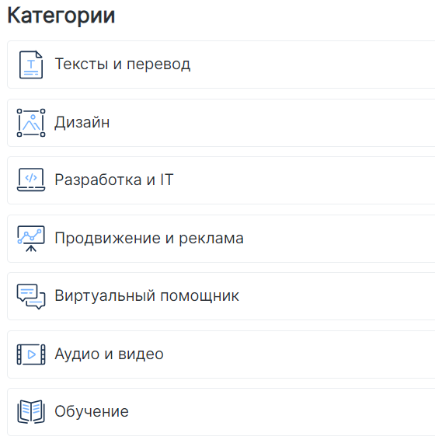435x440 pixels.
Task: Click blank area of Виртуальный помощник card
Action: 336,296
